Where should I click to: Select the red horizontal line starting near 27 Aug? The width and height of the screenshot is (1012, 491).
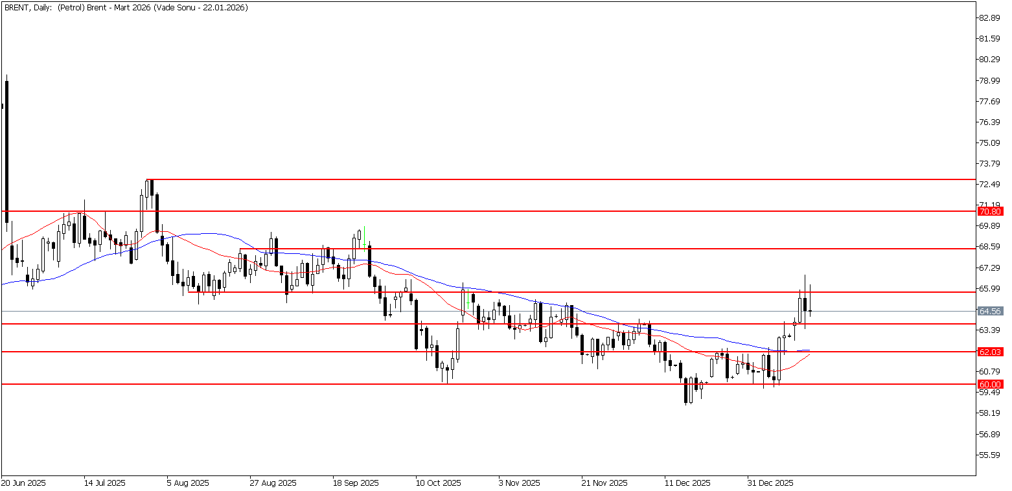tap(608, 248)
